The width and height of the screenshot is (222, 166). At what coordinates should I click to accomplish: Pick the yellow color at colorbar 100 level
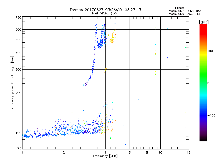[203, 51]
